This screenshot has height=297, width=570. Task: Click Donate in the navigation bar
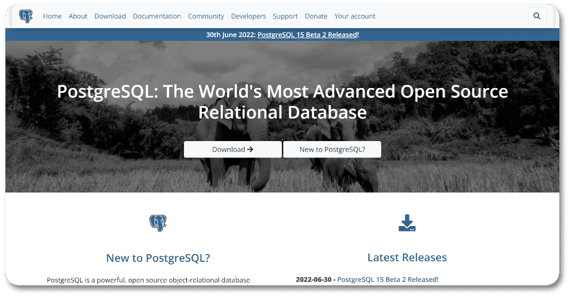(316, 16)
